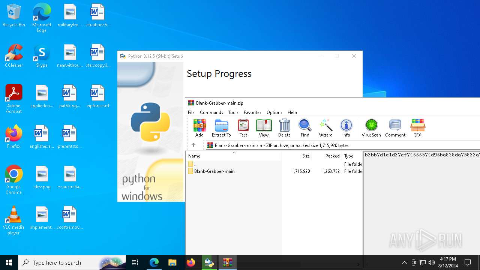Click the Windows Start button
This screenshot has width=480, height=270.
pos(9,262)
